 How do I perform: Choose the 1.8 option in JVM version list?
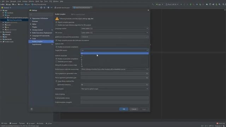coord(114,55)
